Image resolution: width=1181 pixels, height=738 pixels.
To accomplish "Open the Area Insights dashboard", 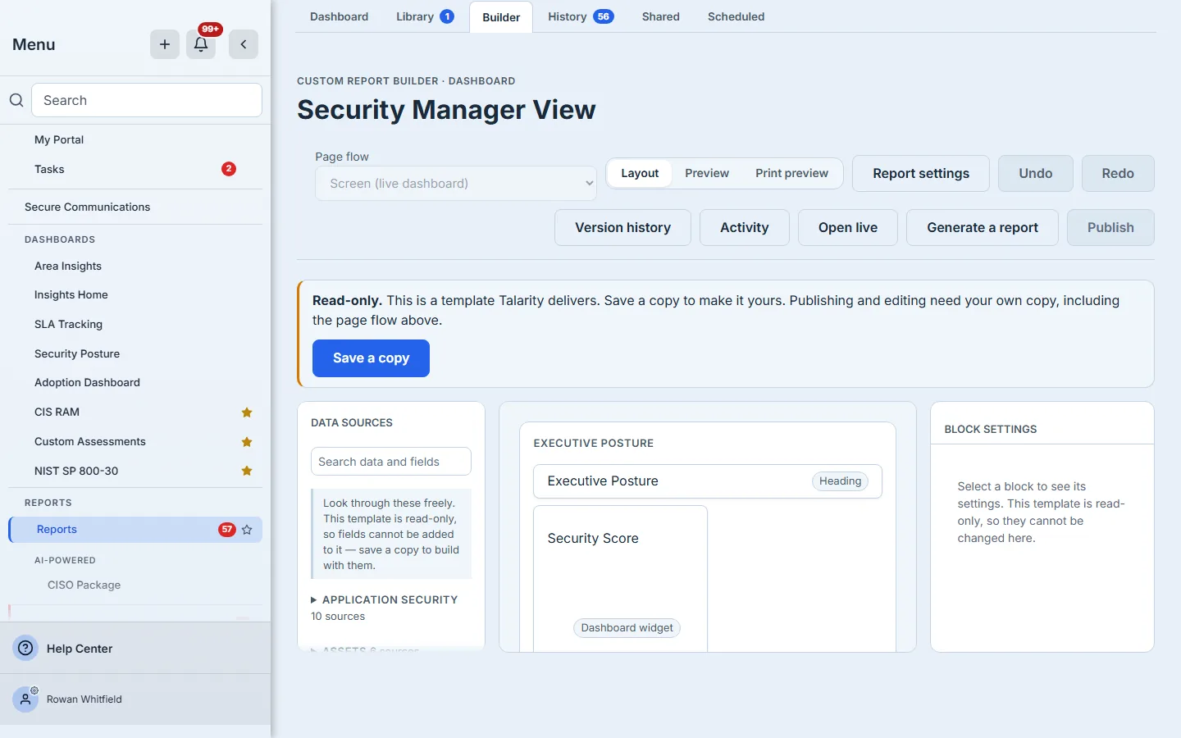I will (135, 266).
